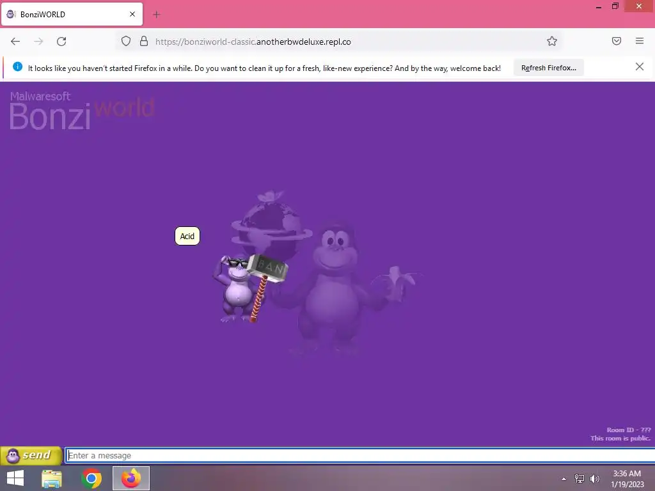The image size is (655, 491).
Task: Click the Refresh Firefox... button
Action: tap(548, 68)
